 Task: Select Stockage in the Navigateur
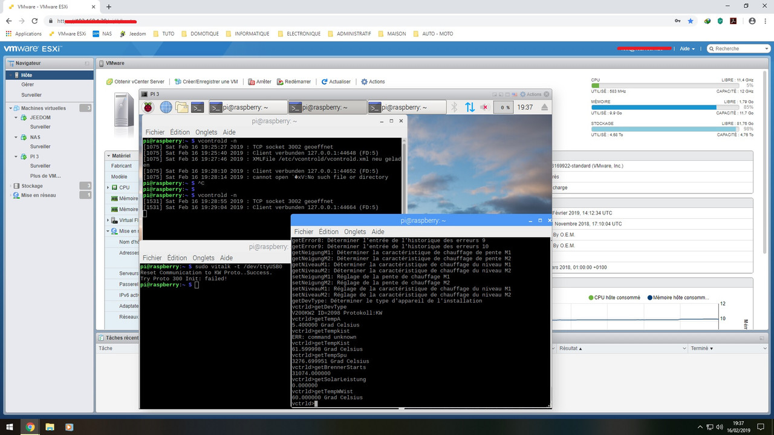(31, 186)
